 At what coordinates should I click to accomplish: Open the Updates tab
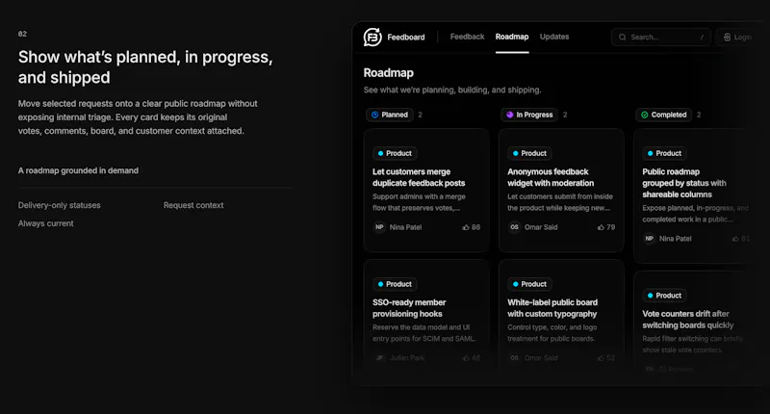[554, 37]
